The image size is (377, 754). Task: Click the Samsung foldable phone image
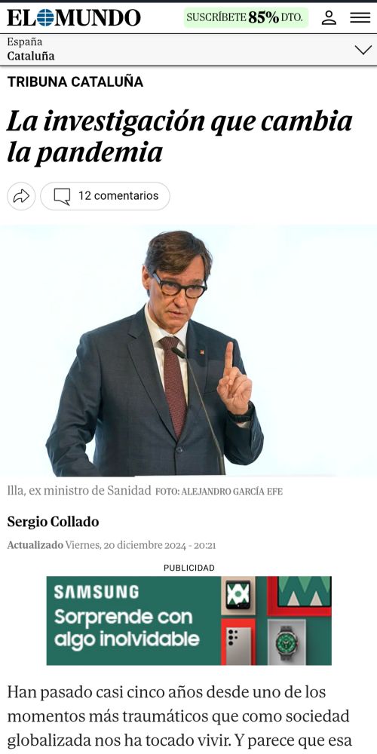point(238,595)
